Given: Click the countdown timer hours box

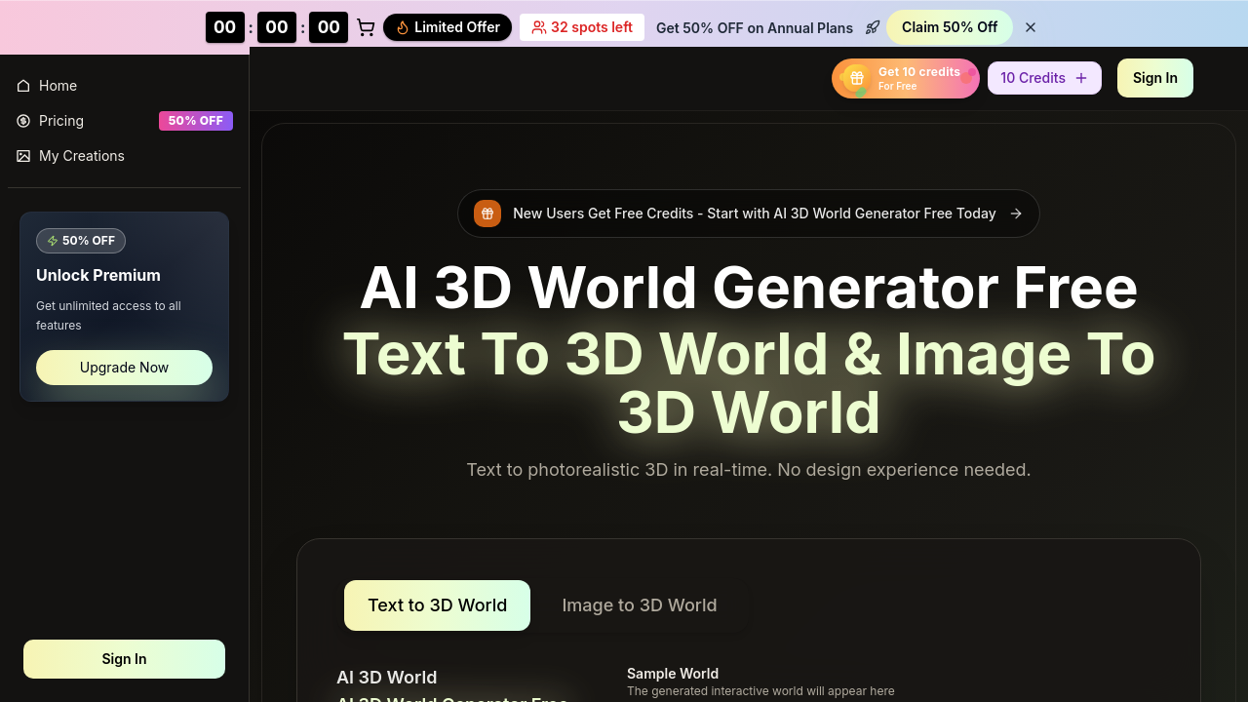Looking at the screenshot, I should [225, 27].
